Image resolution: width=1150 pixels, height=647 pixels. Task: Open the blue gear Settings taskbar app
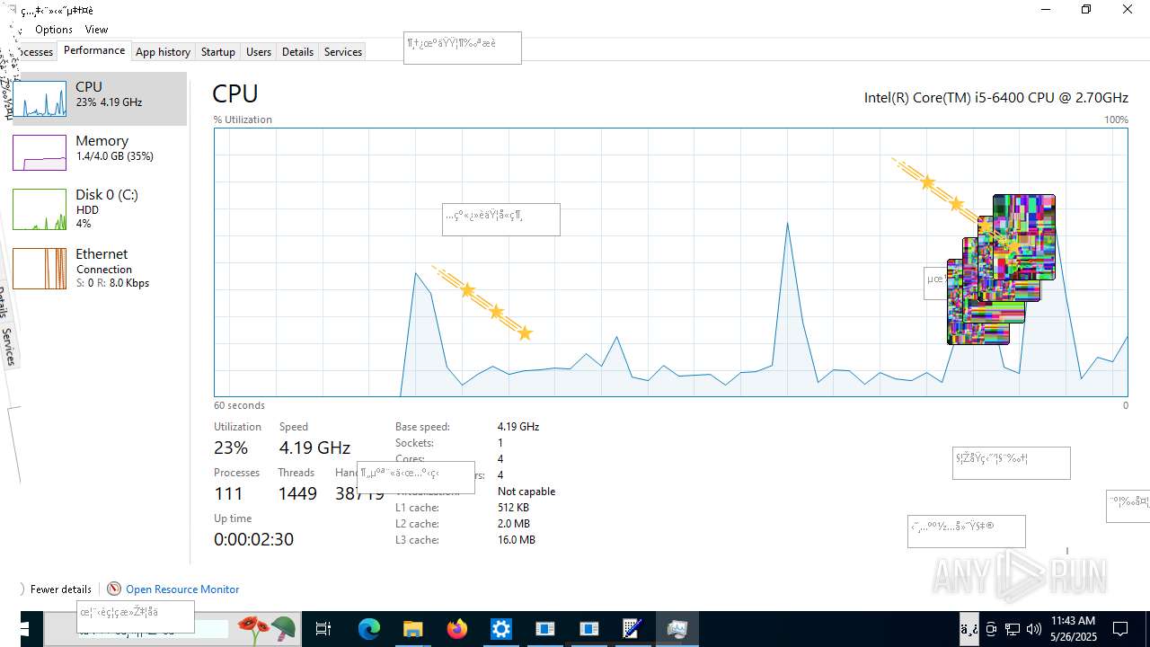(501, 629)
